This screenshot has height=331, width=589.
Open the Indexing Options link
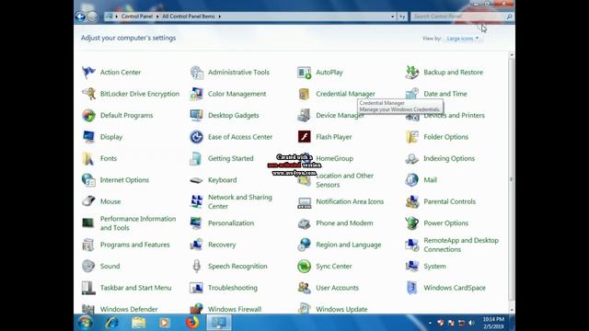(449, 158)
